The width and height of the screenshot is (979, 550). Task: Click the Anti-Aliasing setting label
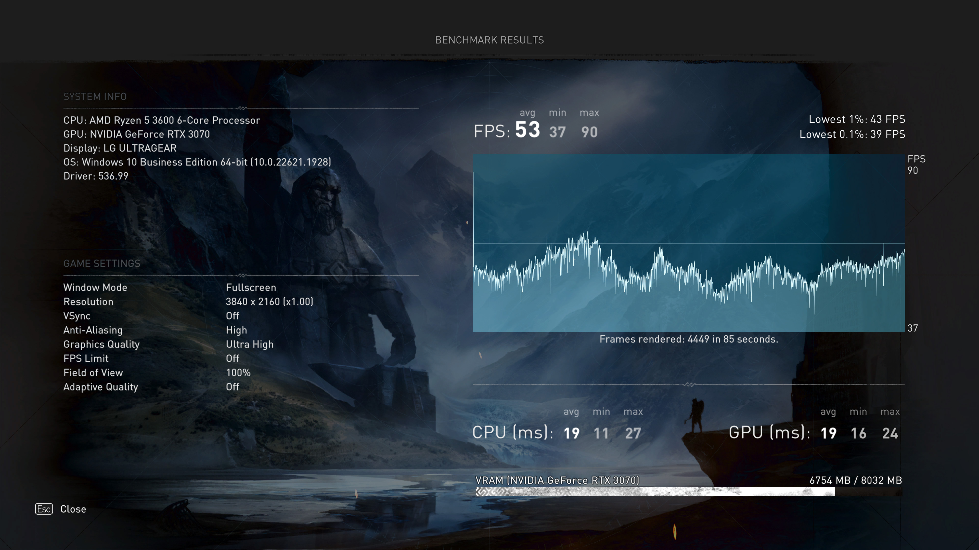tap(93, 330)
